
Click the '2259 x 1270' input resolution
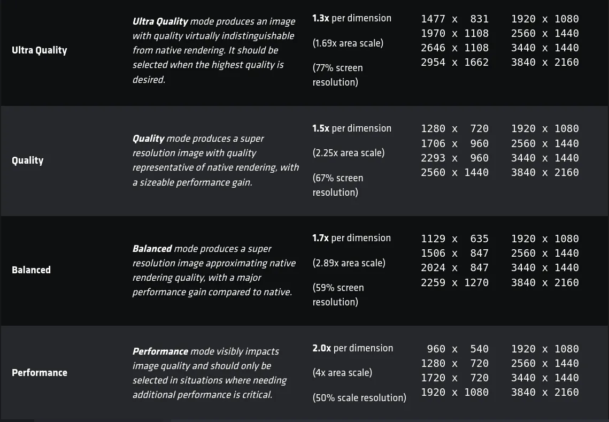coord(454,283)
